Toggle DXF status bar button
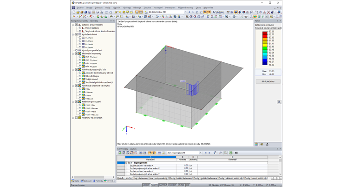 187,185
